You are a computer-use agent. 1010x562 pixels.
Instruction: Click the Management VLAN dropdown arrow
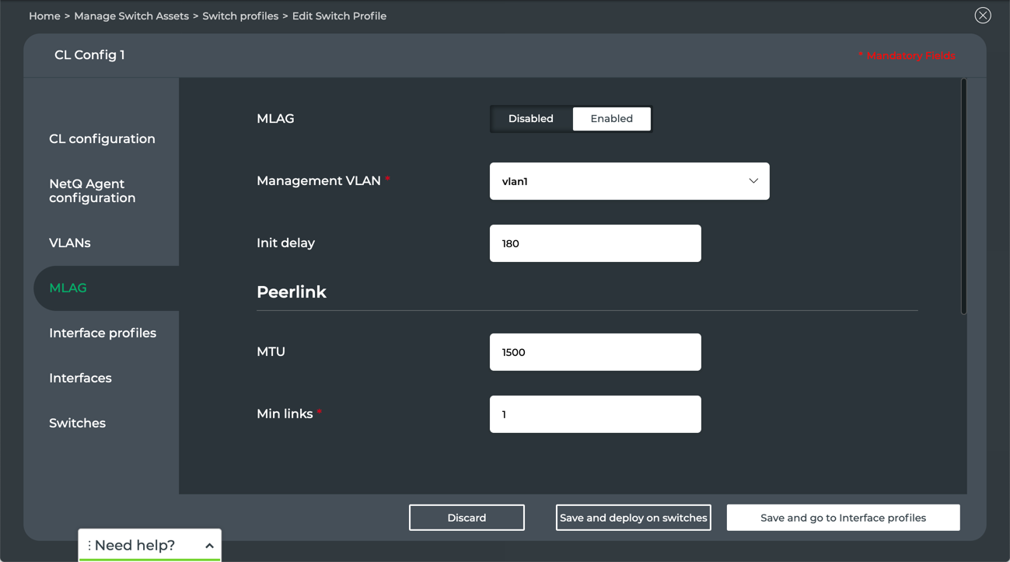tap(753, 181)
